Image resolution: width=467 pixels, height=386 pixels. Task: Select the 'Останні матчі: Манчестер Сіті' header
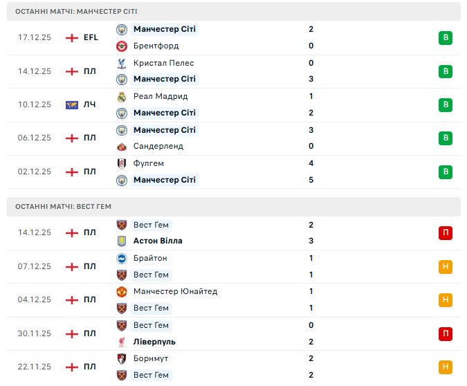point(76,12)
